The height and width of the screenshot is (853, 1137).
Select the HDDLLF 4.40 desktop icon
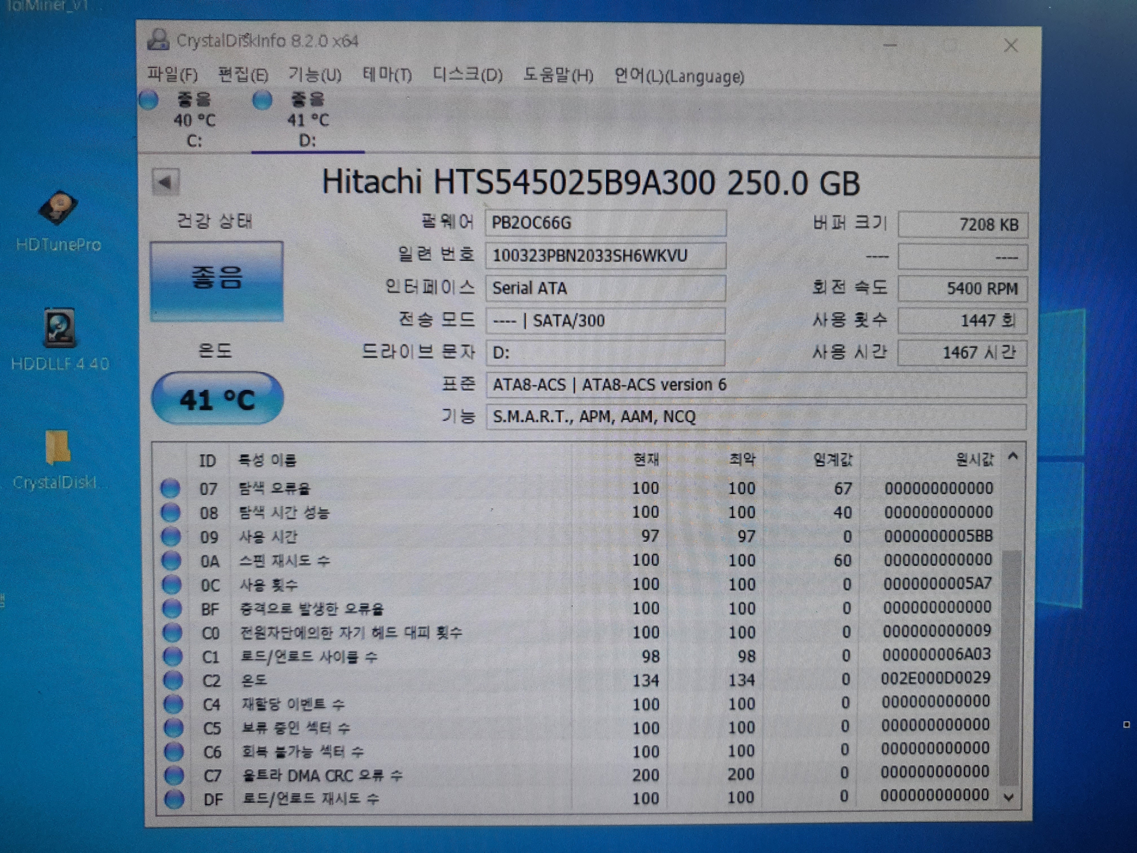(x=60, y=340)
